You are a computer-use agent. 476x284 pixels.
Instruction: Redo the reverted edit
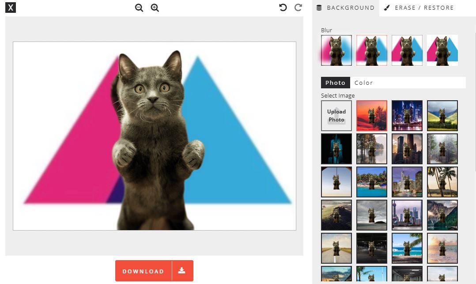298,8
